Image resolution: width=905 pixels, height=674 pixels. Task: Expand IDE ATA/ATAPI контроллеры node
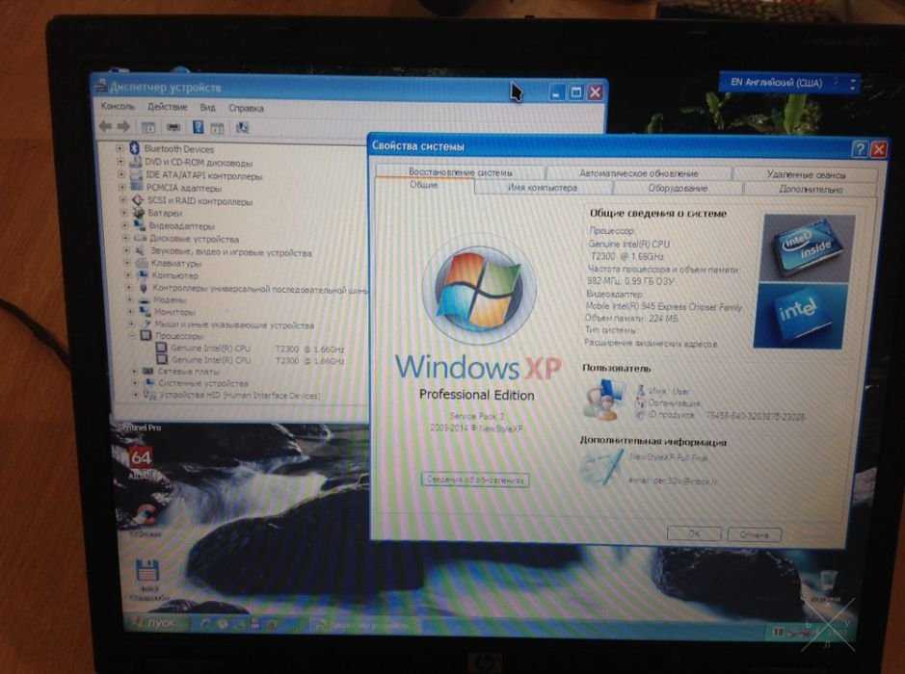pyautogui.click(x=121, y=174)
